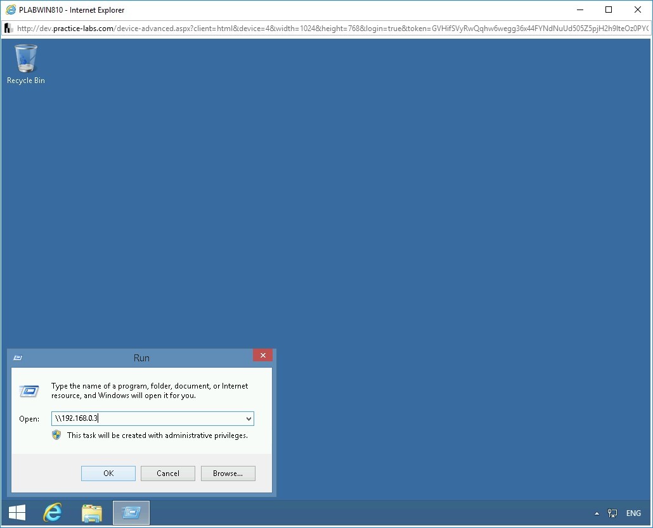The width and height of the screenshot is (653, 528).
Task: Click the UAC shield icon in Run dialog
Action: 57,435
